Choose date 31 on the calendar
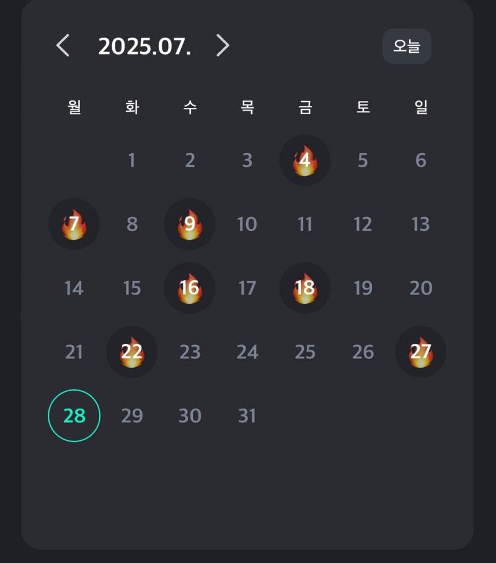This screenshot has width=496, height=563. pos(247,416)
